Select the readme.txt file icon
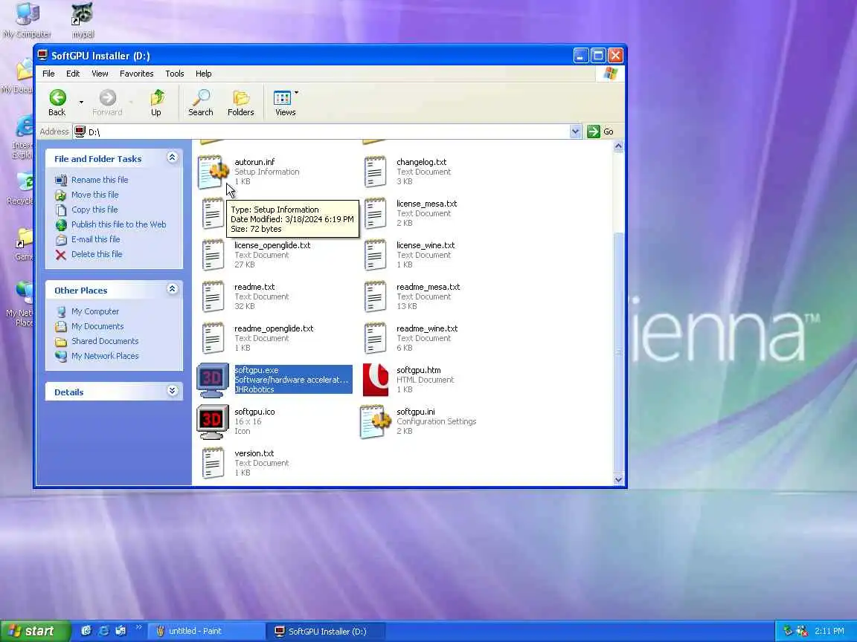Image resolution: width=857 pixels, height=642 pixels. point(213,296)
